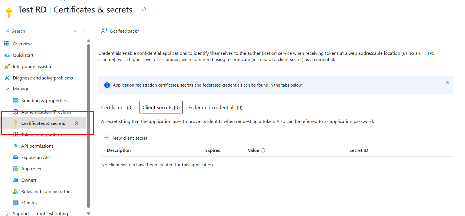Click the sidebar vertical scrollbar

(x=88, y=125)
